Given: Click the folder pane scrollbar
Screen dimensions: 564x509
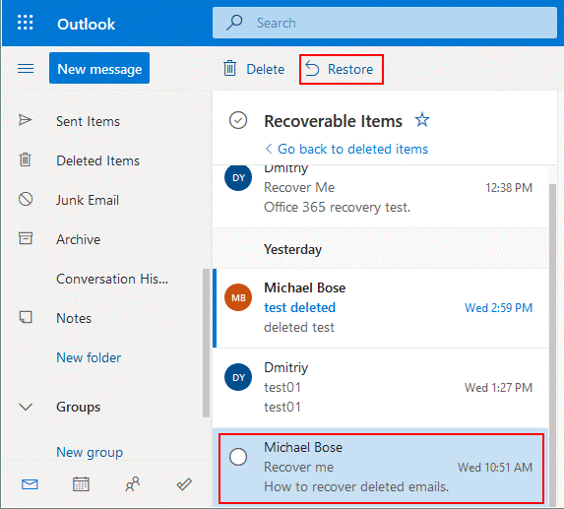Looking at the screenshot, I should click(x=206, y=343).
